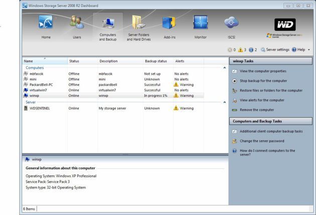Click 'Operating System: Windows XP Professional' text

pyautogui.click(x=61, y=176)
